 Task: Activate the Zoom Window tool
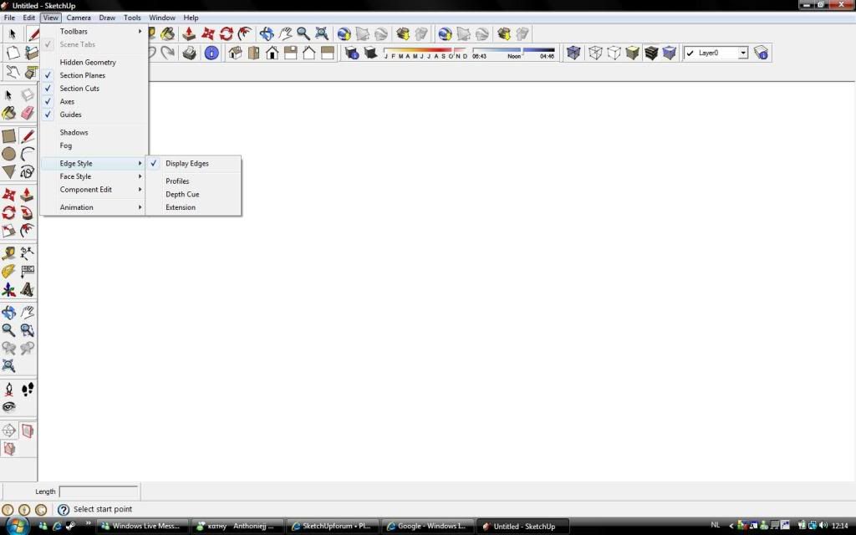tap(28, 329)
